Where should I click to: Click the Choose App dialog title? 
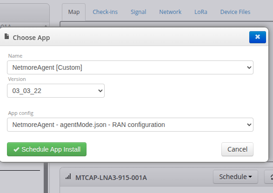[x=31, y=38]
